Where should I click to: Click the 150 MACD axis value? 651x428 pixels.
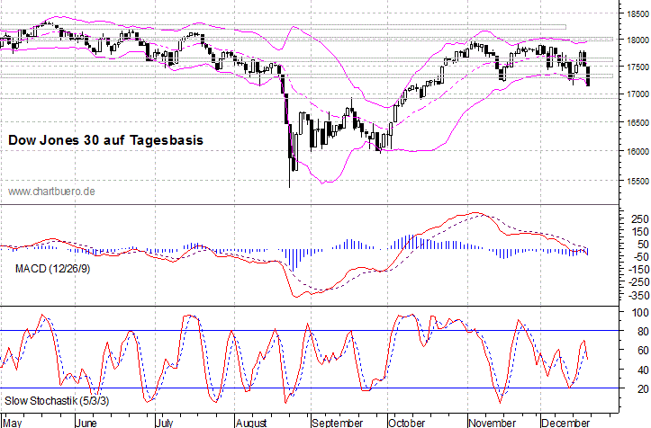640,232
